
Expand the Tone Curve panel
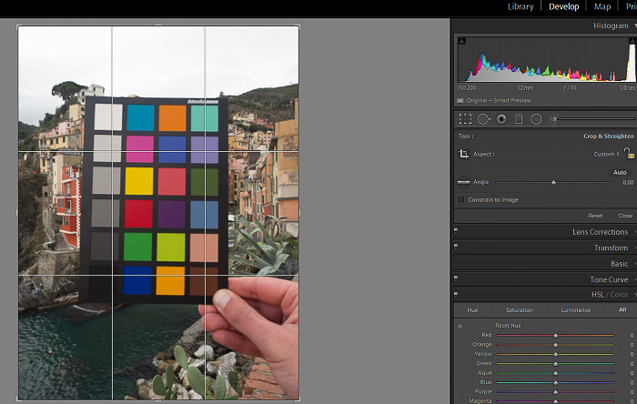pos(609,279)
